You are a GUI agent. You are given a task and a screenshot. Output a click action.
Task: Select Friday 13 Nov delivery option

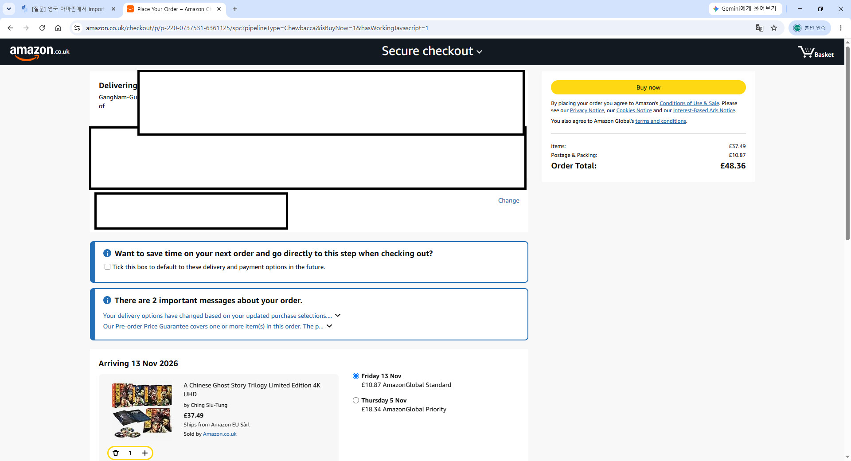click(356, 376)
